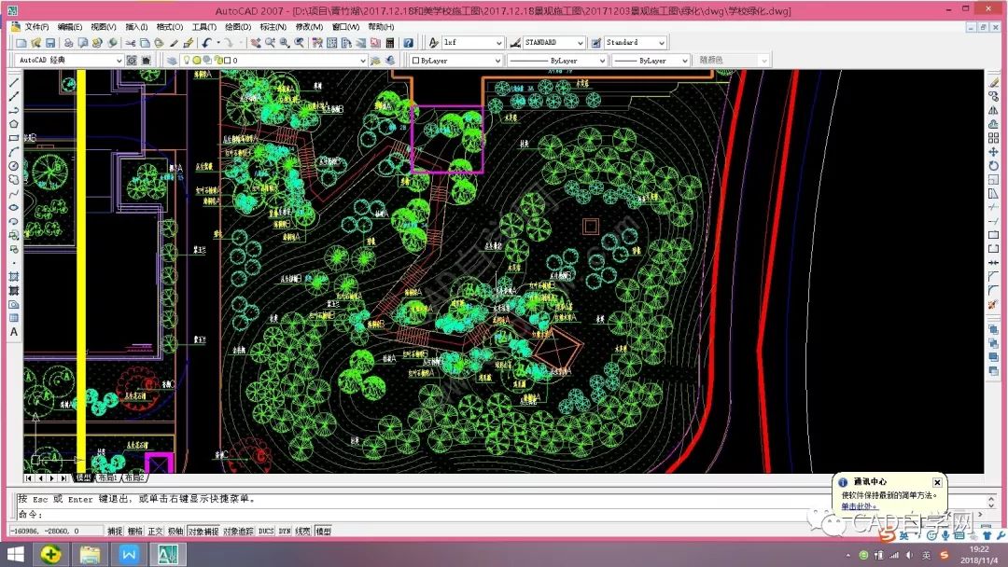1008x567 pixels.
Task: Select the Line draw tool
Action: coord(13,82)
